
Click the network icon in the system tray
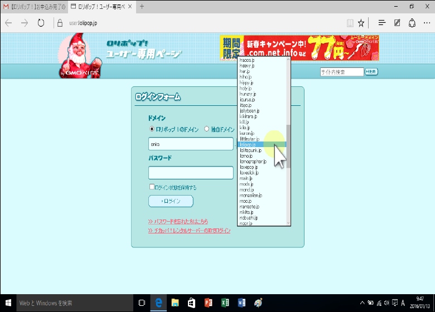(x=379, y=303)
